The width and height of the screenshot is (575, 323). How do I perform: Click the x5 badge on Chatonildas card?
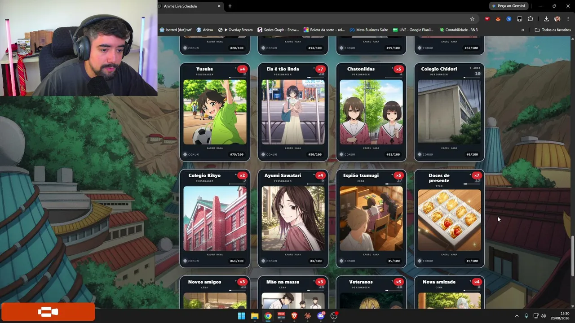click(x=398, y=69)
